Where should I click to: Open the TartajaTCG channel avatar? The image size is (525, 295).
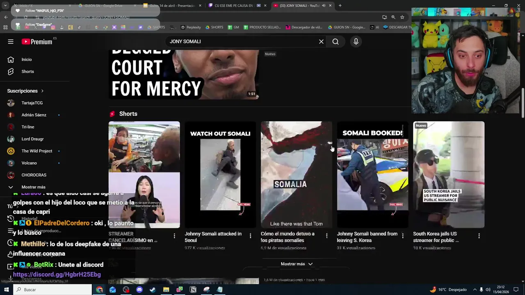11,103
